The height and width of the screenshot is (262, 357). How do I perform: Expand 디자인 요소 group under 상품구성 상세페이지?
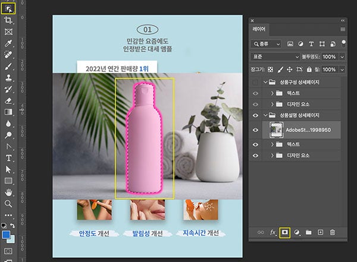point(272,105)
